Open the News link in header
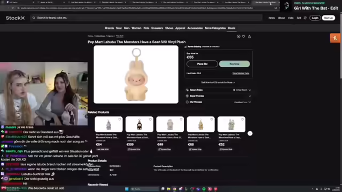Viewport: 342px width, 192px height. point(271,18)
